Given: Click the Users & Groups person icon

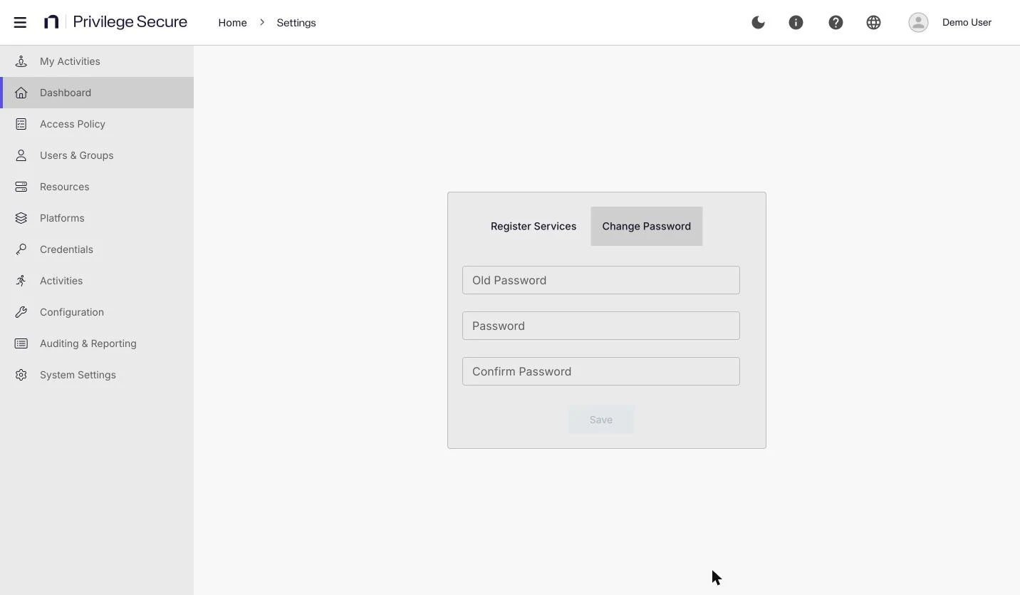Looking at the screenshot, I should 21,155.
